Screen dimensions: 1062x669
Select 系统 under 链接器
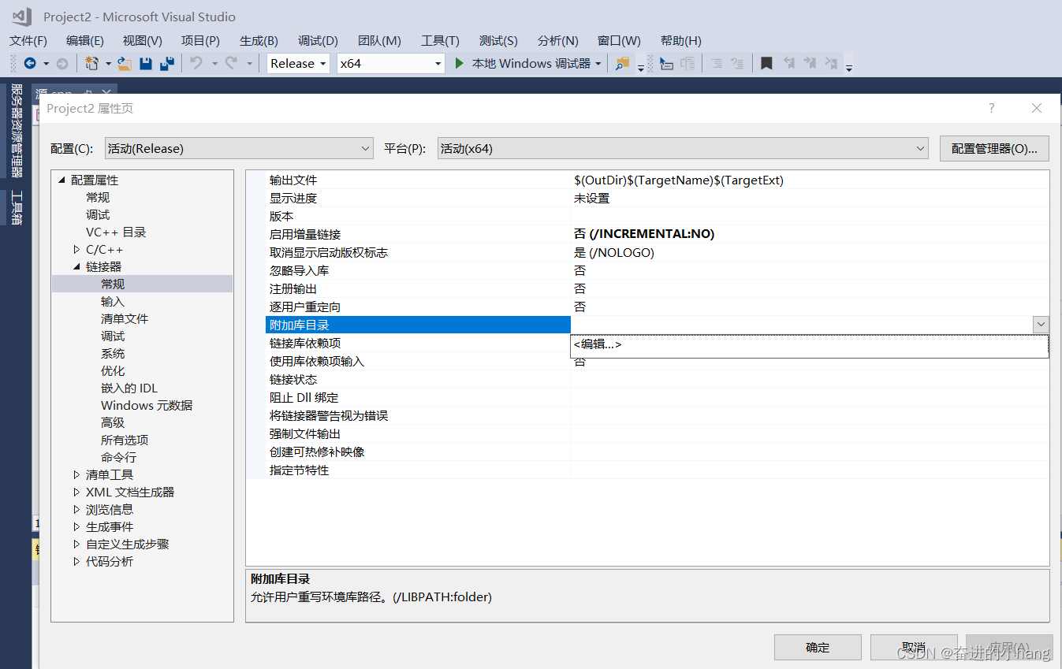[113, 354]
